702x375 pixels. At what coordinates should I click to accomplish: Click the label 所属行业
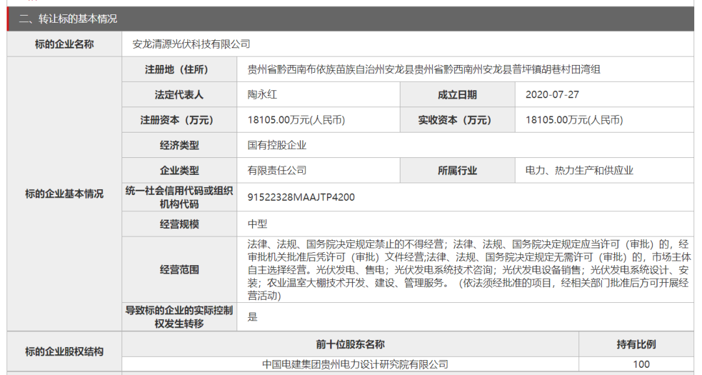pos(457,170)
